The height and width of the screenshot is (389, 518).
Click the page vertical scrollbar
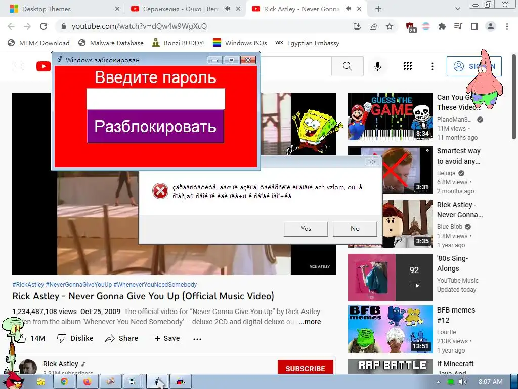click(x=514, y=97)
